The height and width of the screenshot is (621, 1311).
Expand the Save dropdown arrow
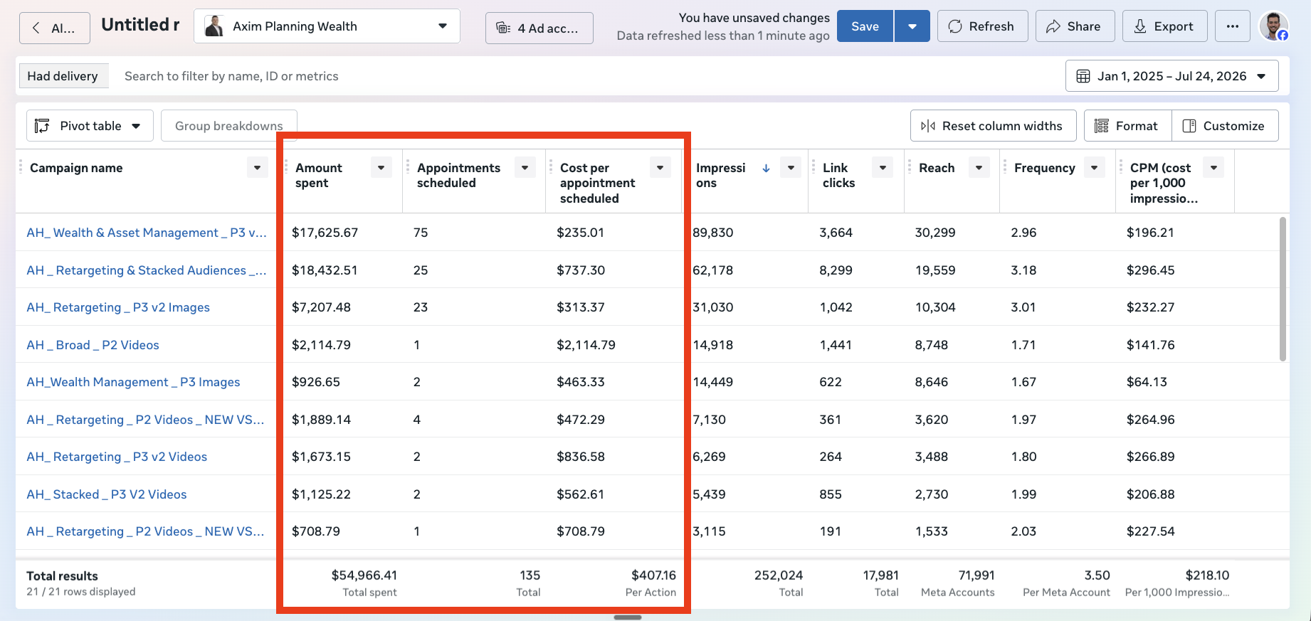coord(912,26)
